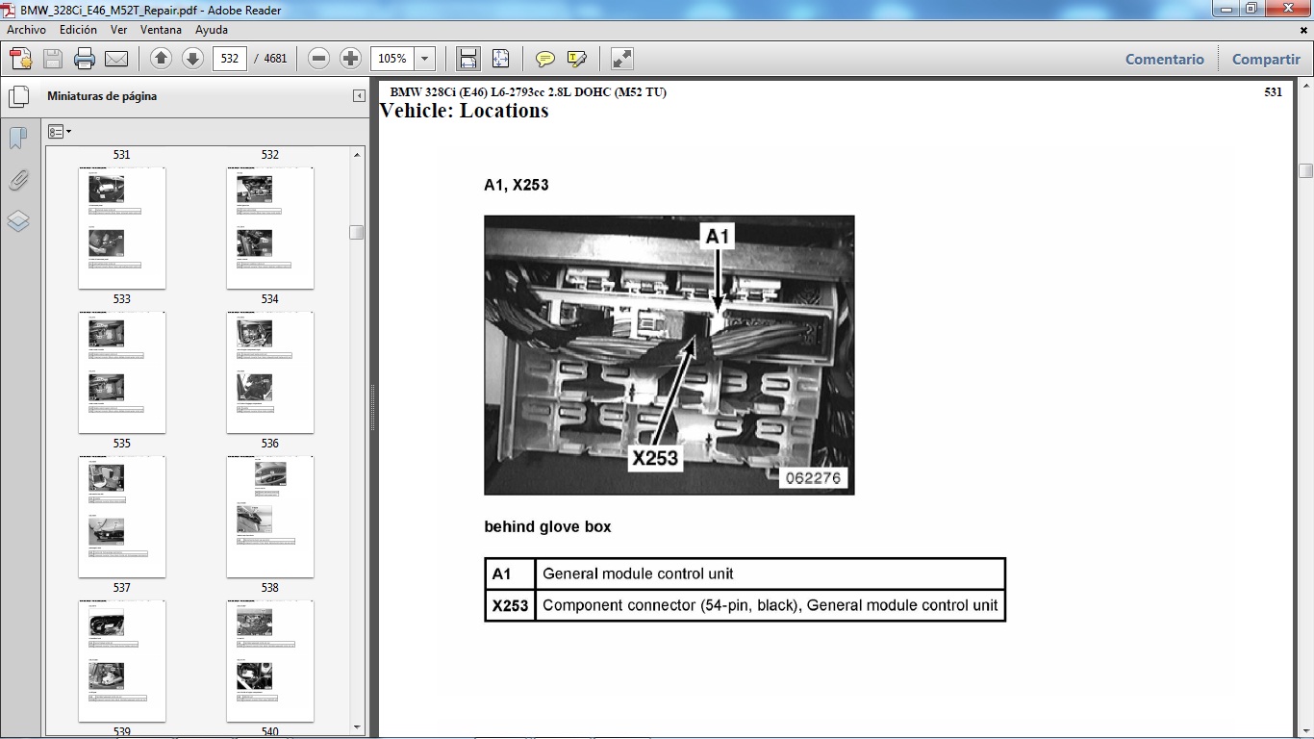This screenshot has height=739, width=1314.
Task: Open the Comentario pane
Action: point(1165,59)
